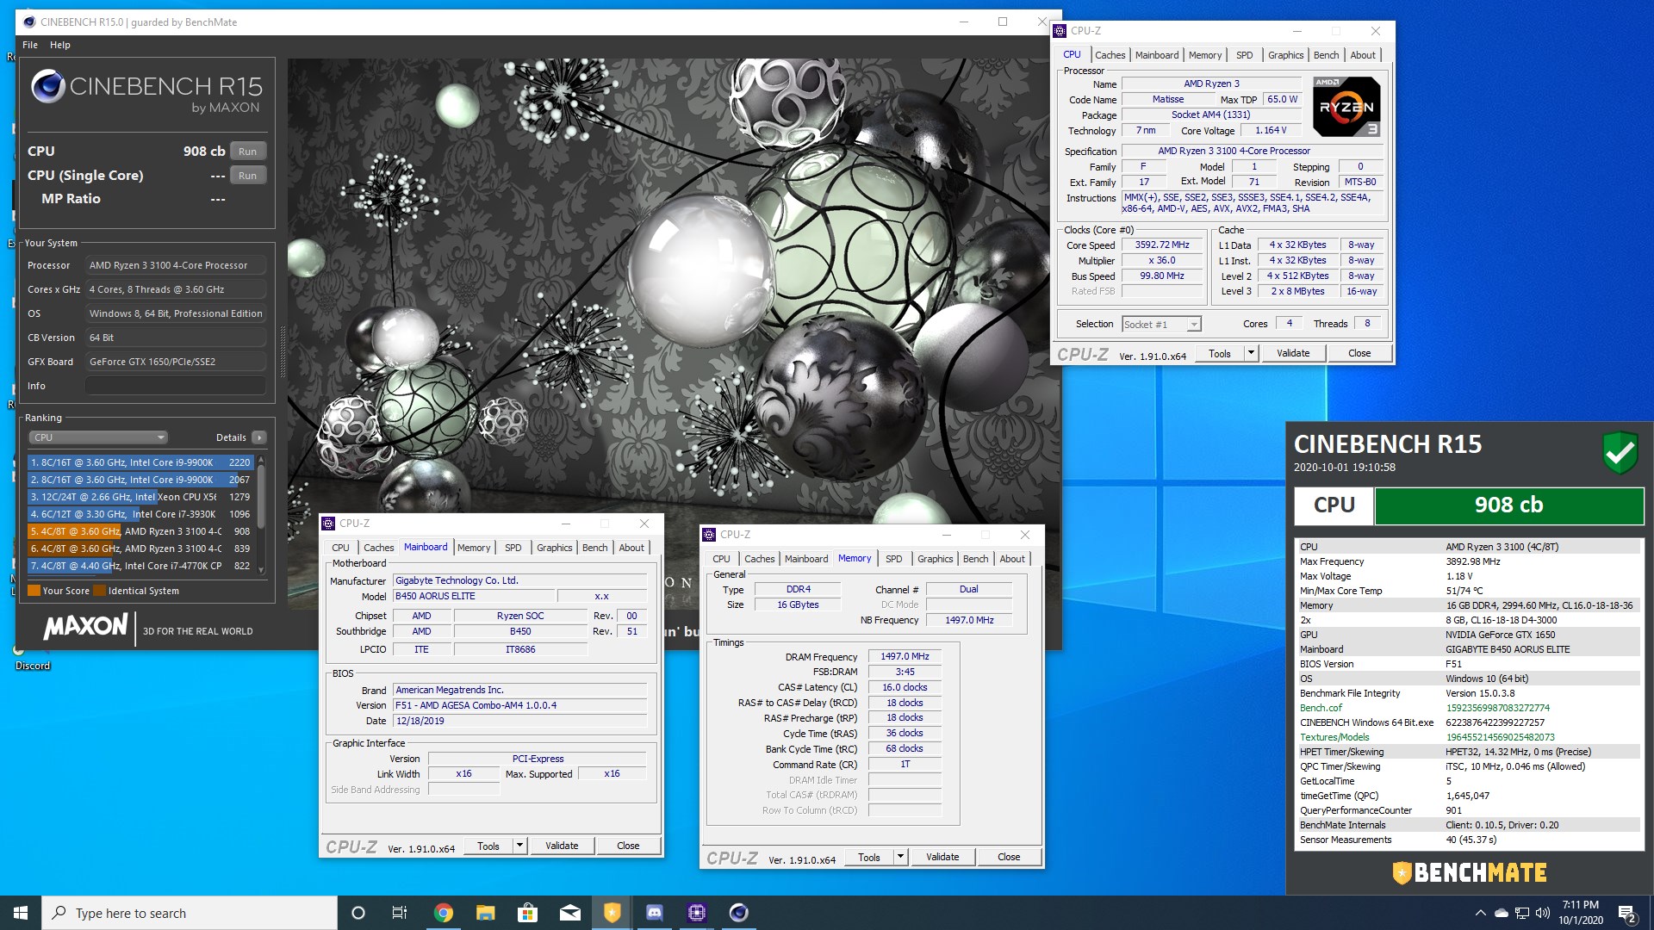Select i7-4770K 822 ranking row
The width and height of the screenshot is (1654, 930).
pos(140,566)
